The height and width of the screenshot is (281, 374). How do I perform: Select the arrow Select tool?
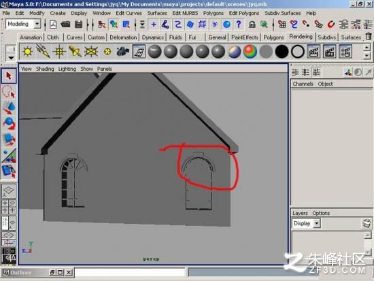pyautogui.click(x=9, y=76)
